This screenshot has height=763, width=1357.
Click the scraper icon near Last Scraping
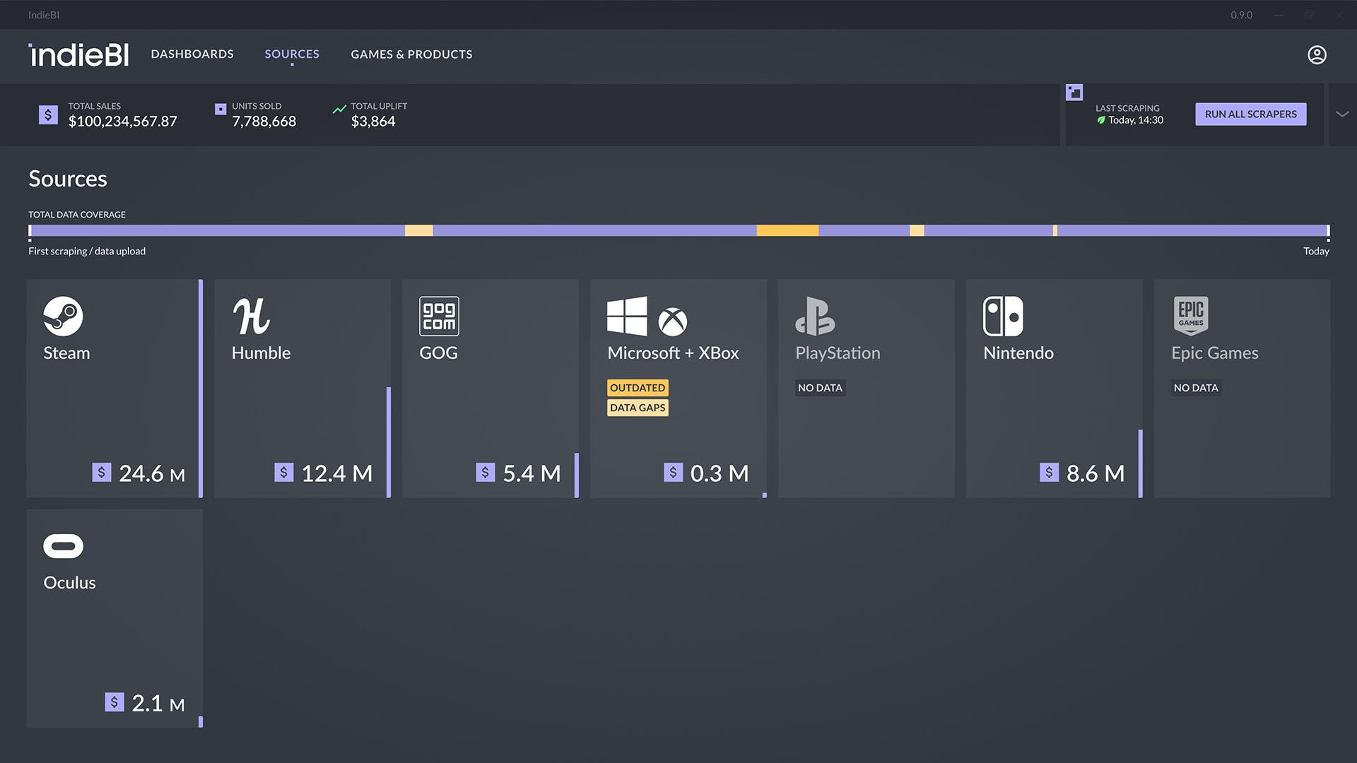click(1074, 92)
